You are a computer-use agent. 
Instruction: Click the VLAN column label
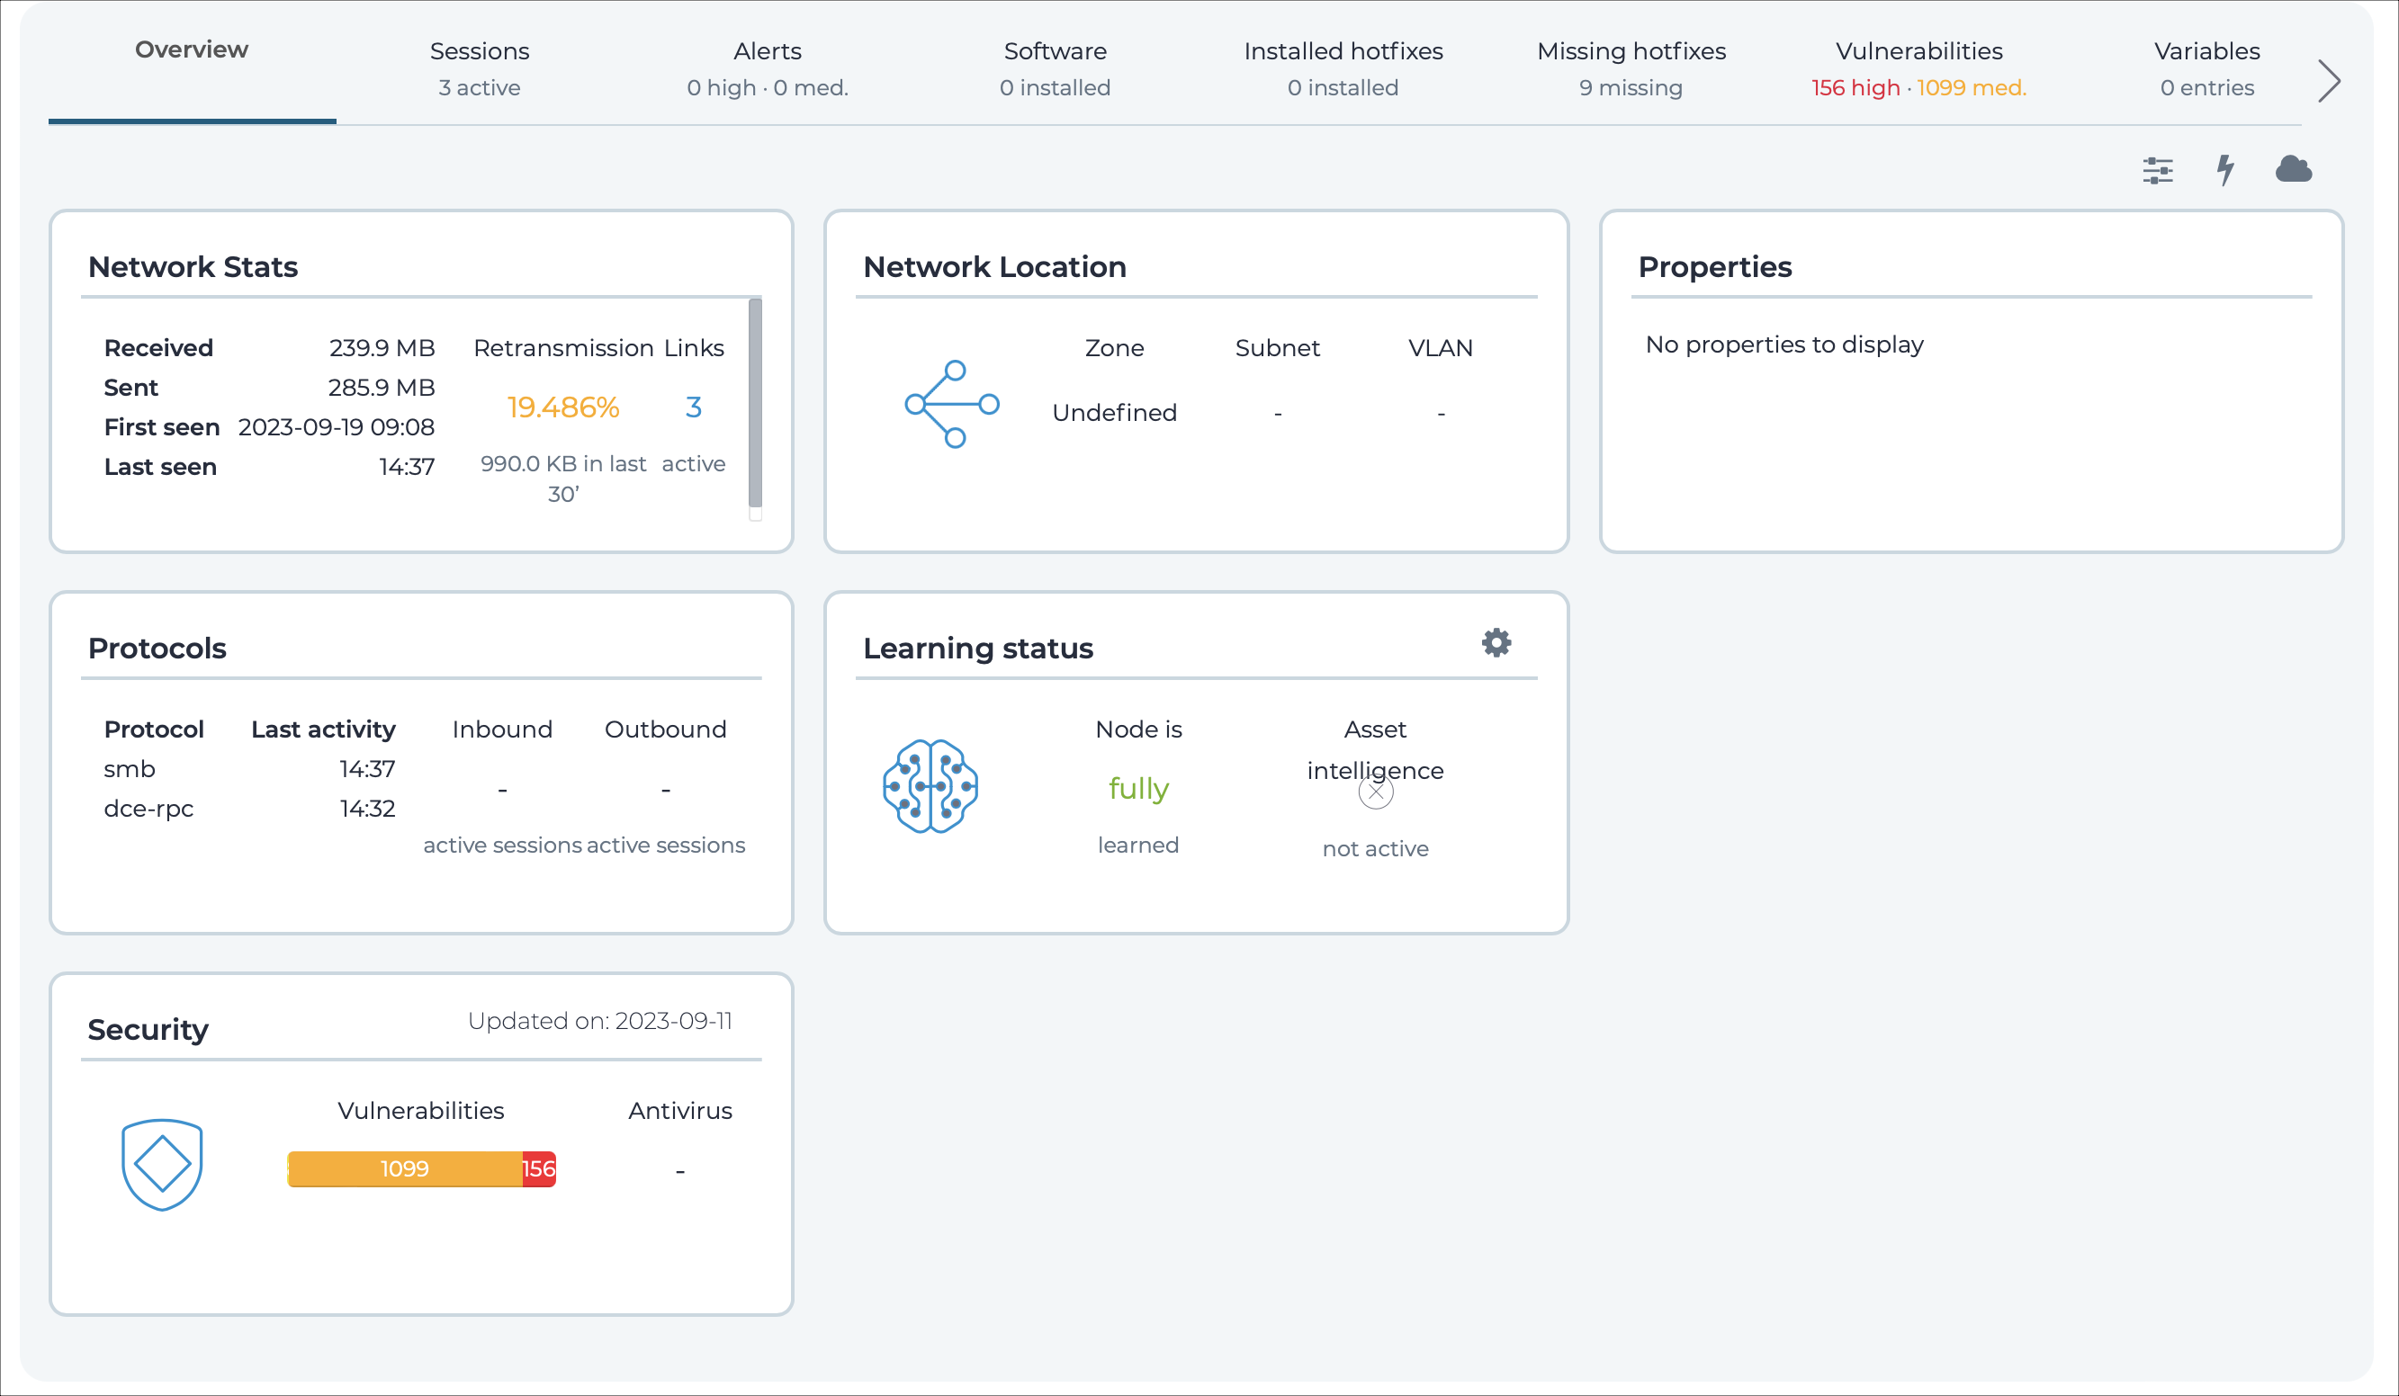[x=1440, y=348]
